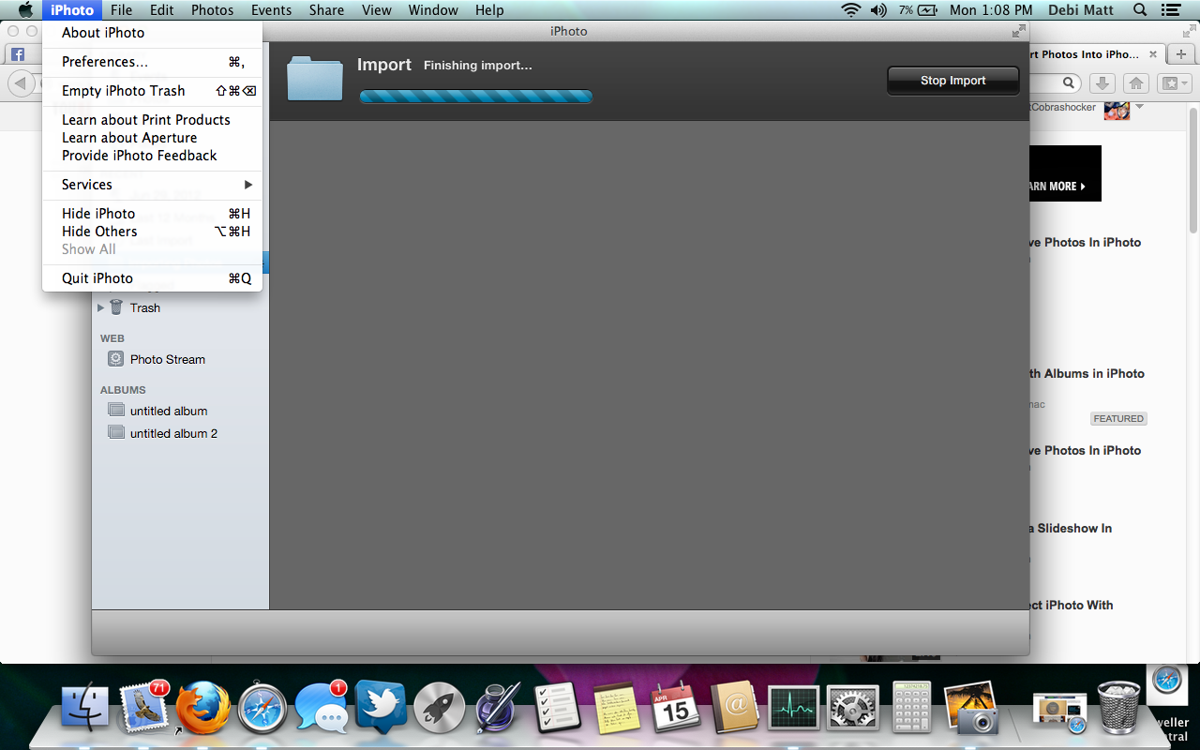Viewport: 1200px width, 750px height.
Task: Quit iPhoto from the menu
Action: coord(152,278)
